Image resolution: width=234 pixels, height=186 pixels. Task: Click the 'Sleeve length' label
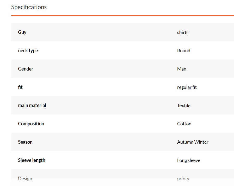coord(32,160)
